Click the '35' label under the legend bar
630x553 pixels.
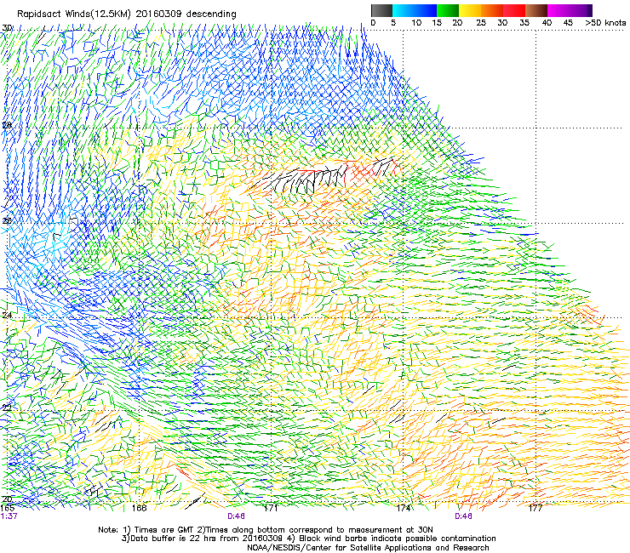[x=524, y=23]
